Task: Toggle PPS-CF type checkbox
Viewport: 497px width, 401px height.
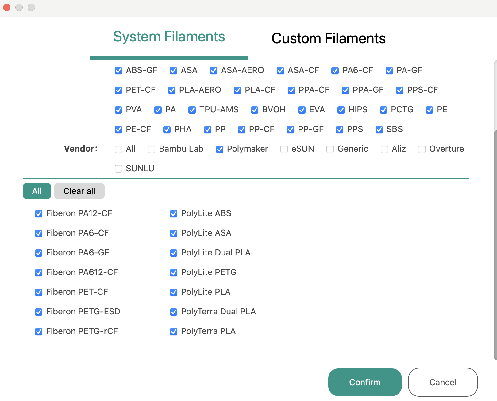Action: coord(400,90)
